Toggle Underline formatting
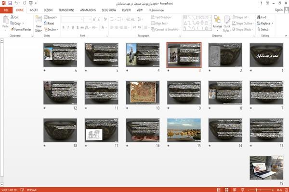Screen dimensions: 289x192 (x=73, y=27)
